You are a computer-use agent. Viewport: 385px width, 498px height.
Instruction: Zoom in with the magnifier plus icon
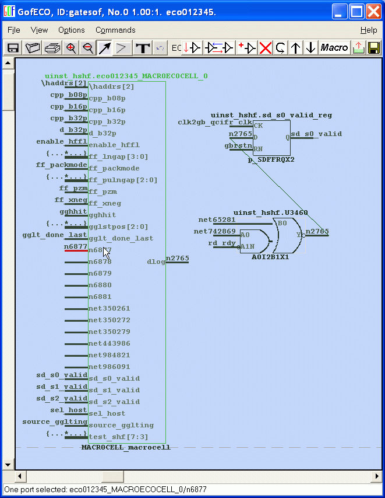[x=71, y=48]
